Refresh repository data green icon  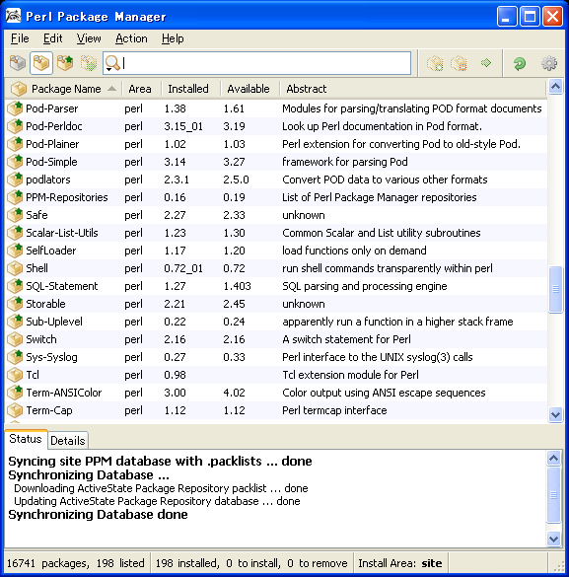(x=520, y=64)
